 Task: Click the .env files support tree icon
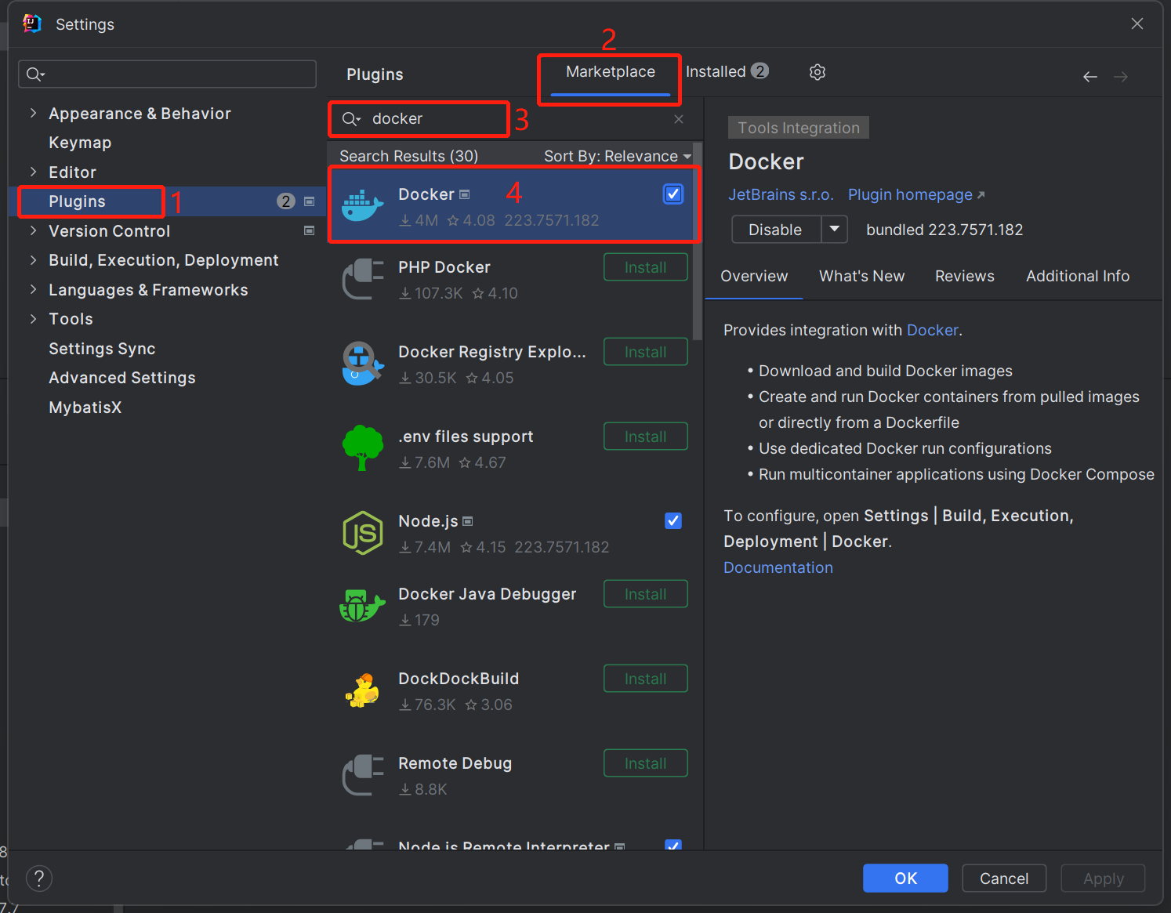tap(362, 447)
